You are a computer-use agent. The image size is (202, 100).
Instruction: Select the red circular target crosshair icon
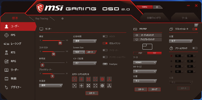click(102, 79)
